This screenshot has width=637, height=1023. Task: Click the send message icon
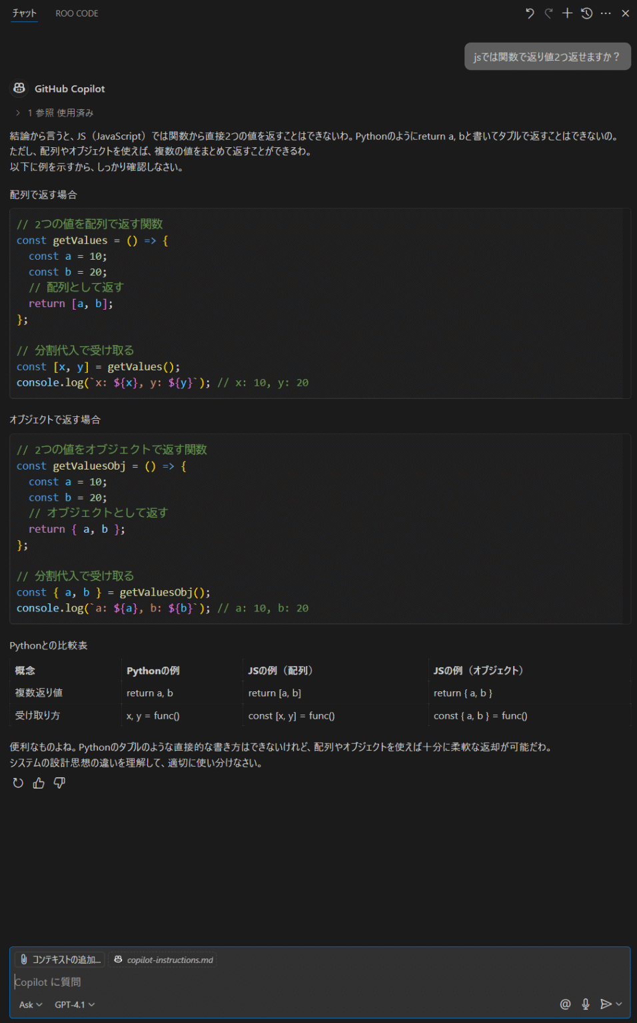[x=605, y=1004]
